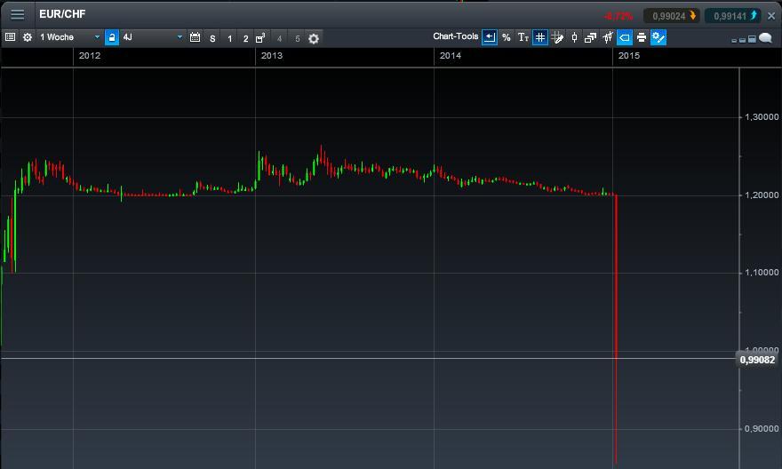Image resolution: width=782 pixels, height=469 pixels.
Task: Click the 2013 year label
Action: pos(272,56)
